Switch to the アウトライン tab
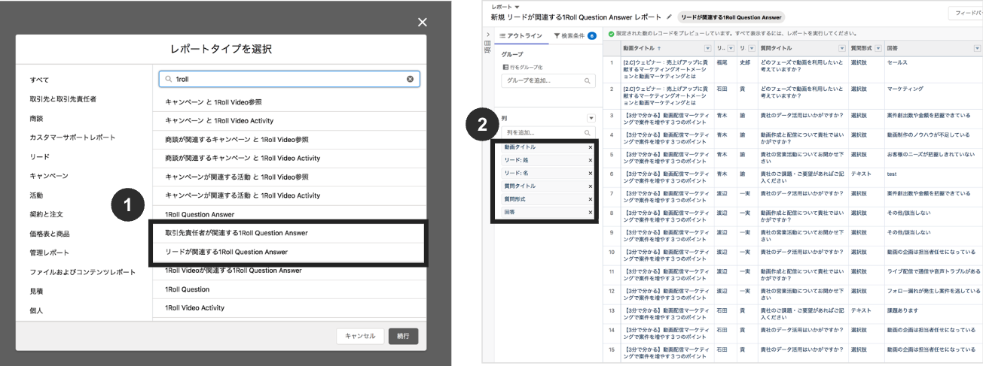Viewport: 983px width, 366px height. tap(521, 35)
